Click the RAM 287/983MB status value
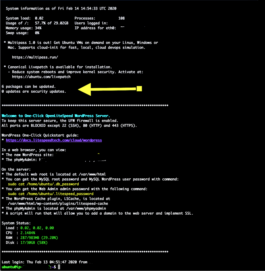Viewport: 265px width, 271px height. point(39,238)
